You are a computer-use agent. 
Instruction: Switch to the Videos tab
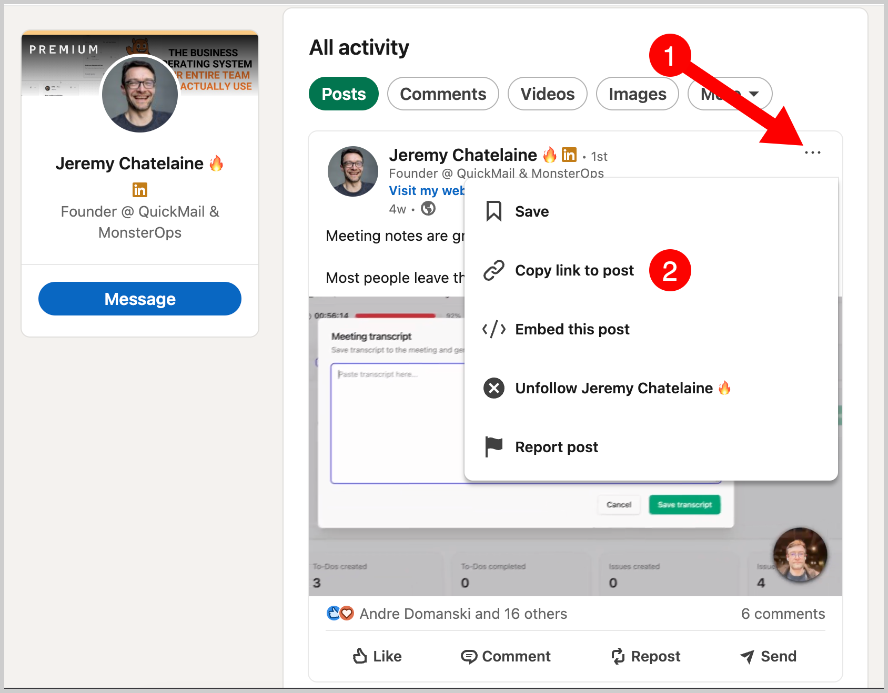tap(547, 94)
